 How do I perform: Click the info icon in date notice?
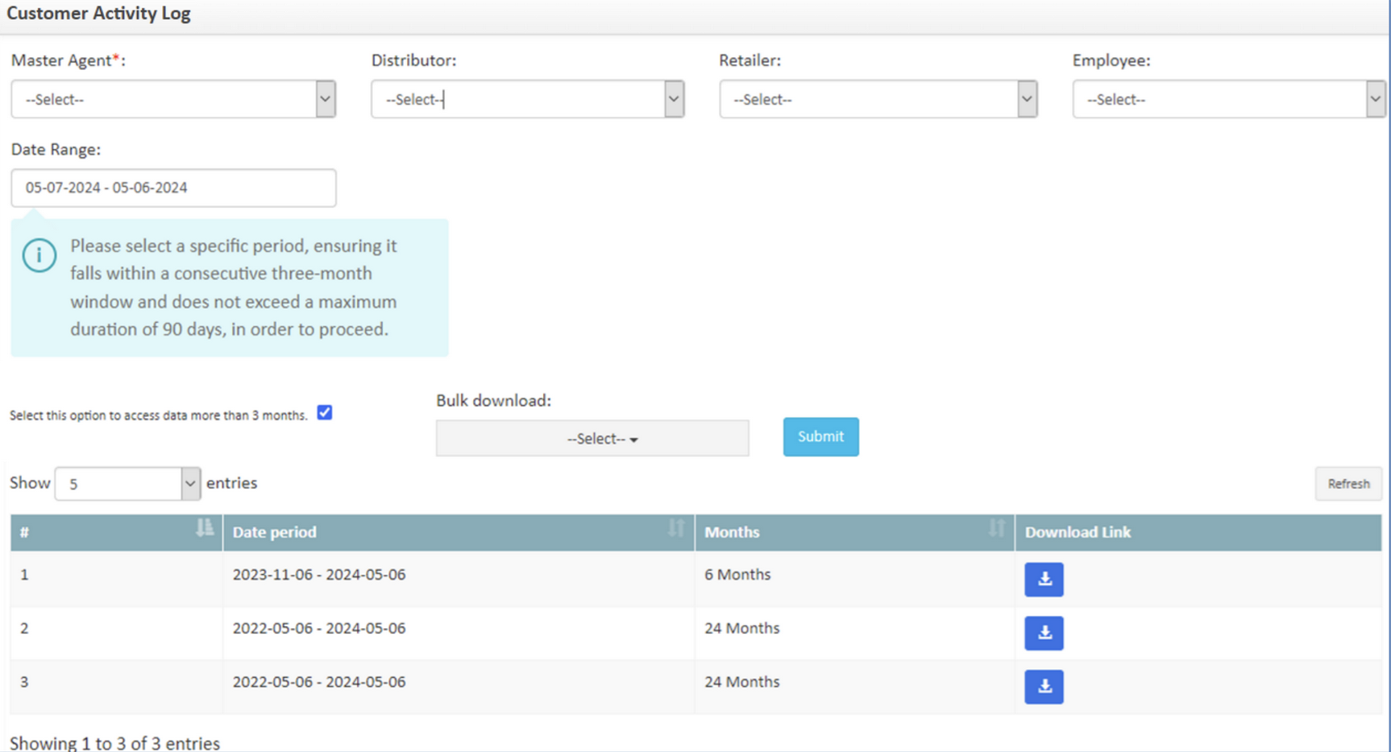pyautogui.click(x=39, y=256)
